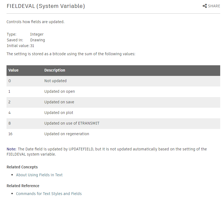Open Commands for Text Styles and Fields link
Screen dimensions: 224x201
point(49,194)
